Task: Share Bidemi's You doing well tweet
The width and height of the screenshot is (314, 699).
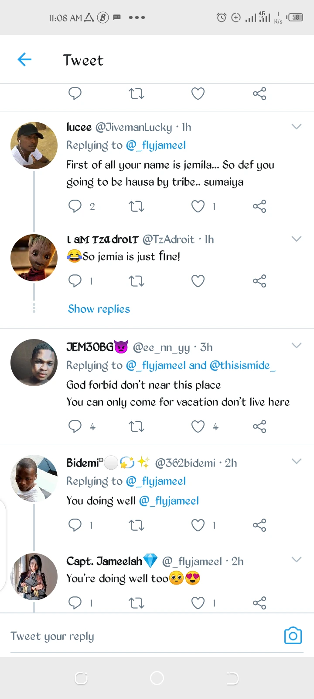Action: [x=259, y=525]
